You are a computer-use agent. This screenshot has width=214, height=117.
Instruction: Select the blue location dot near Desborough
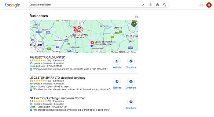pos(92,46)
